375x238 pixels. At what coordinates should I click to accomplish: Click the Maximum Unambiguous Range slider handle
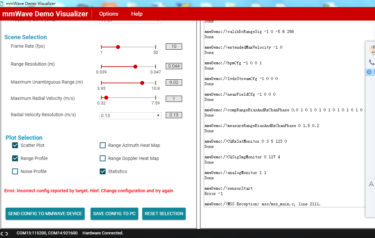pos(142,83)
